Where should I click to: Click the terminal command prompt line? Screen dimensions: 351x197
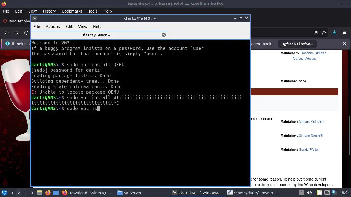pyautogui.click(x=65, y=109)
